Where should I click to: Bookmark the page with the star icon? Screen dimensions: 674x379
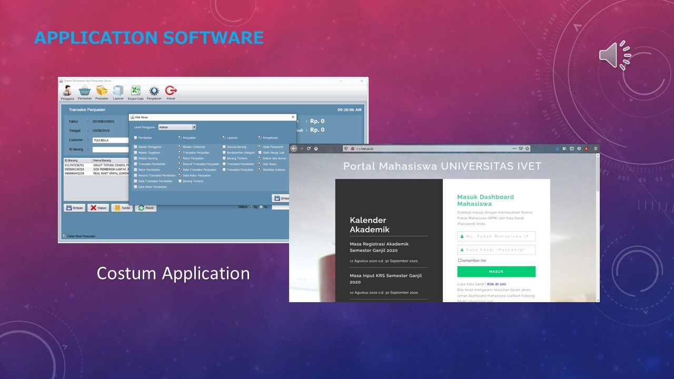(x=527, y=148)
